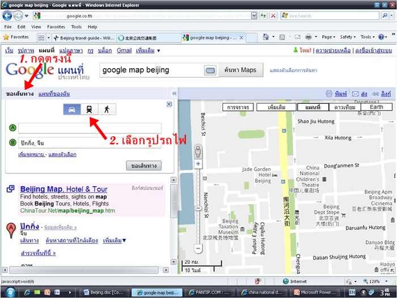Switch to the 北京公共交通集团 tab
Image resolution: width=397 pixels, height=298 pixels.
click(149, 38)
